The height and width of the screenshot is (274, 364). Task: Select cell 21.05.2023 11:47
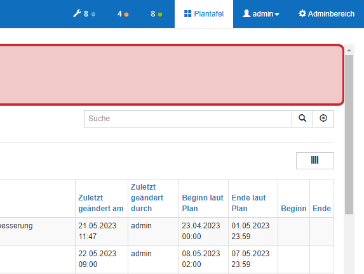[102, 232]
